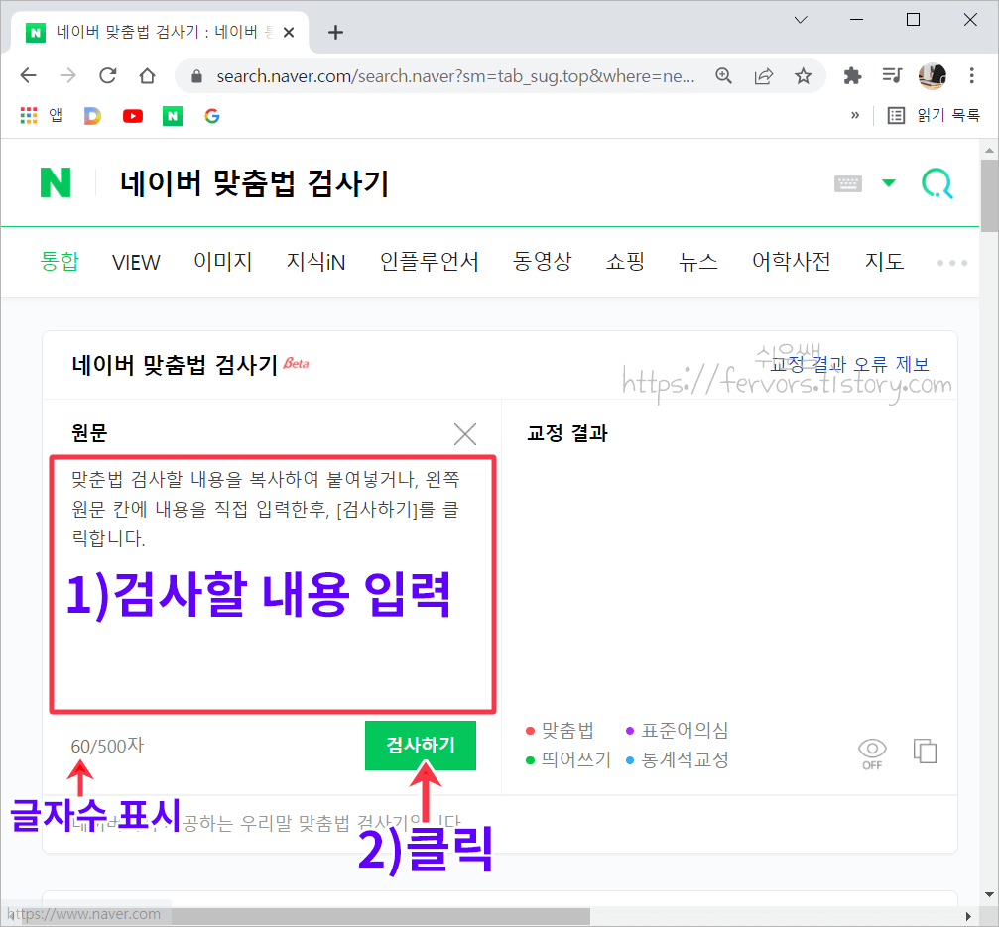Clear the 원문 text with X
Screen dimensions: 999x927
click(465, 434)
